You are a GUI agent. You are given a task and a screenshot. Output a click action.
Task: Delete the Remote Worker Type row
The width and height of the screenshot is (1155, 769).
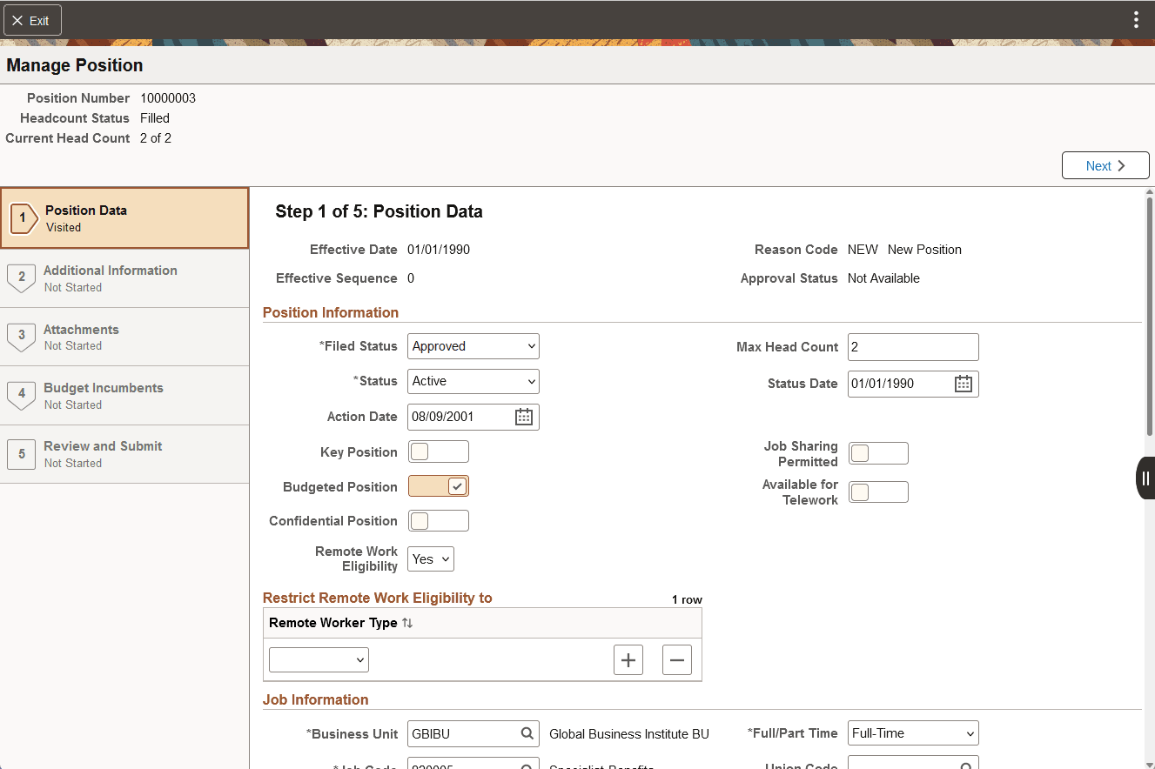tap(677, 659)
